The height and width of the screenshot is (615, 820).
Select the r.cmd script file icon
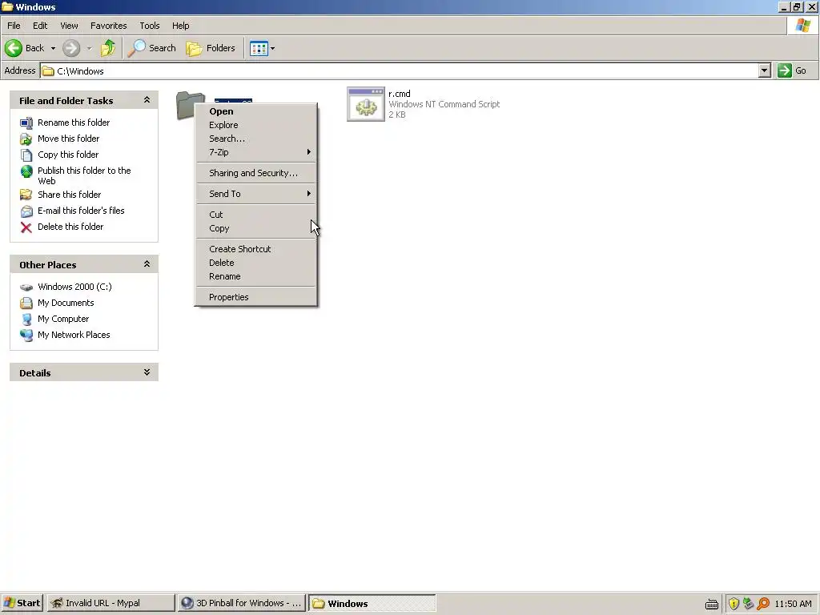click(365, 104)
